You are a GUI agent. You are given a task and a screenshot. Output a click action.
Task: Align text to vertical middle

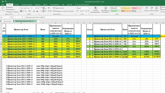[44, 8]
